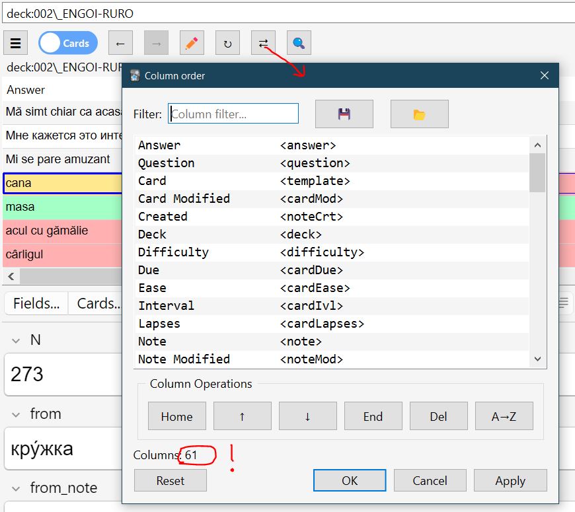Screen dimensions: 575x512
Task: Collapse the N field section chevron
Action: coord(15,340)
